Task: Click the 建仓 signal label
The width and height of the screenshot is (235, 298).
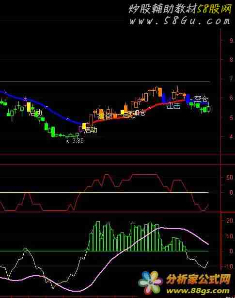Action: pos(105,116)
